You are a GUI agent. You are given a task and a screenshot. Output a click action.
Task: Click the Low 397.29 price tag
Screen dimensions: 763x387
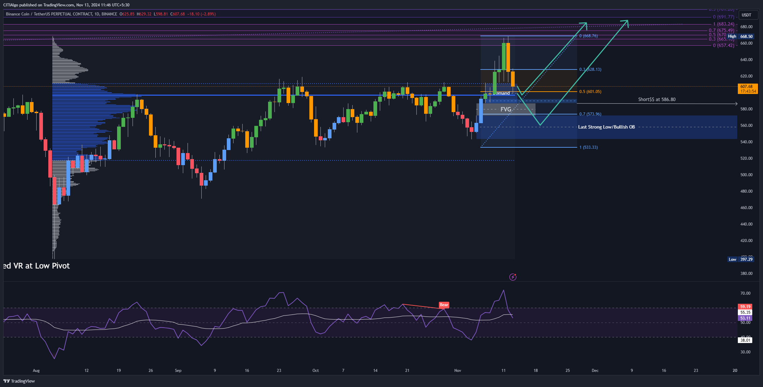pos(741,259)
